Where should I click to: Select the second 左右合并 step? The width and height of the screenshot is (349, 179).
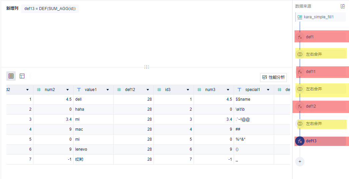314,89
